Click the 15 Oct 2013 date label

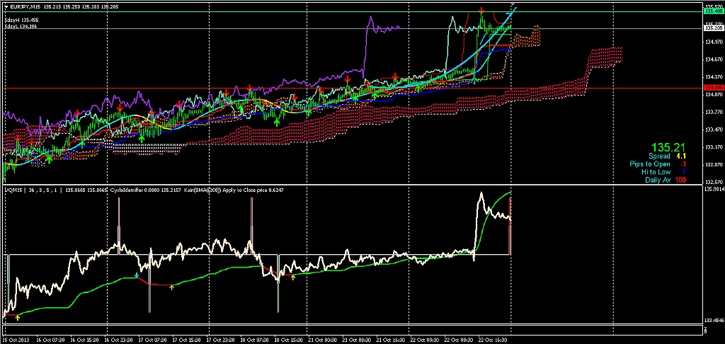coord(16,340)
